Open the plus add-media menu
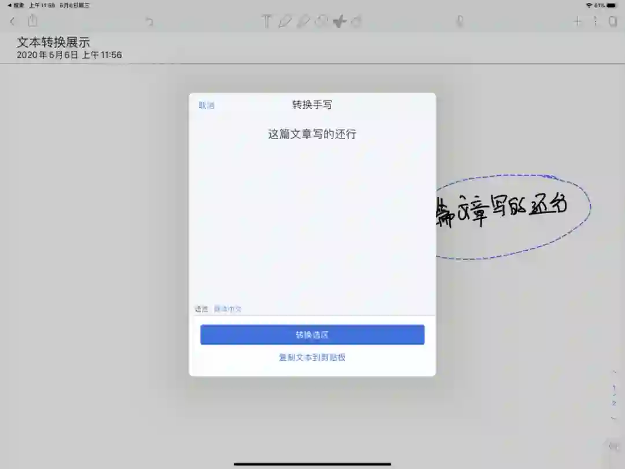The height and width of the screenshot is (469, 625). [577, 21]
